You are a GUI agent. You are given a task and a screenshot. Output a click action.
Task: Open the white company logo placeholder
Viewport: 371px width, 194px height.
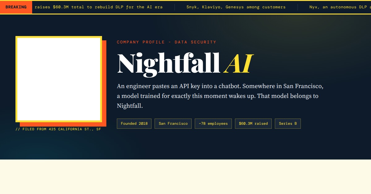click(59, 79)
